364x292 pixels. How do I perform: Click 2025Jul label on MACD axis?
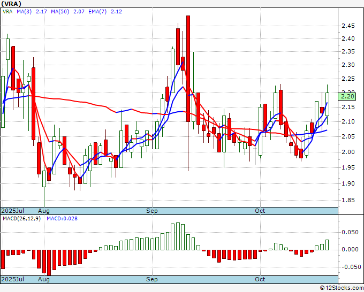pos(13,279)
